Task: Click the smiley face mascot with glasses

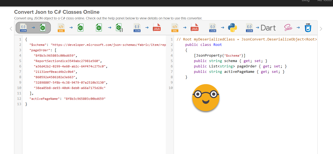Action: point(206,98)
